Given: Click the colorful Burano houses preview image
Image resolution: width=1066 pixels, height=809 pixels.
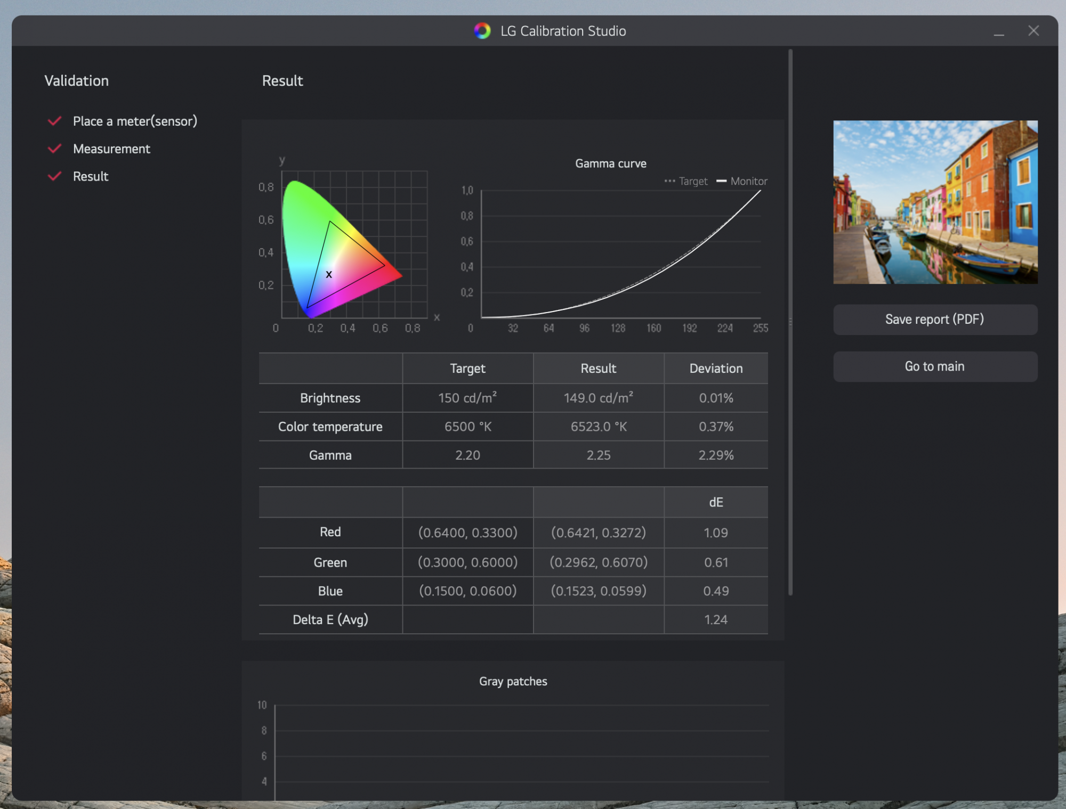Looking at the screenshot, I should click(x=935, y=202).
